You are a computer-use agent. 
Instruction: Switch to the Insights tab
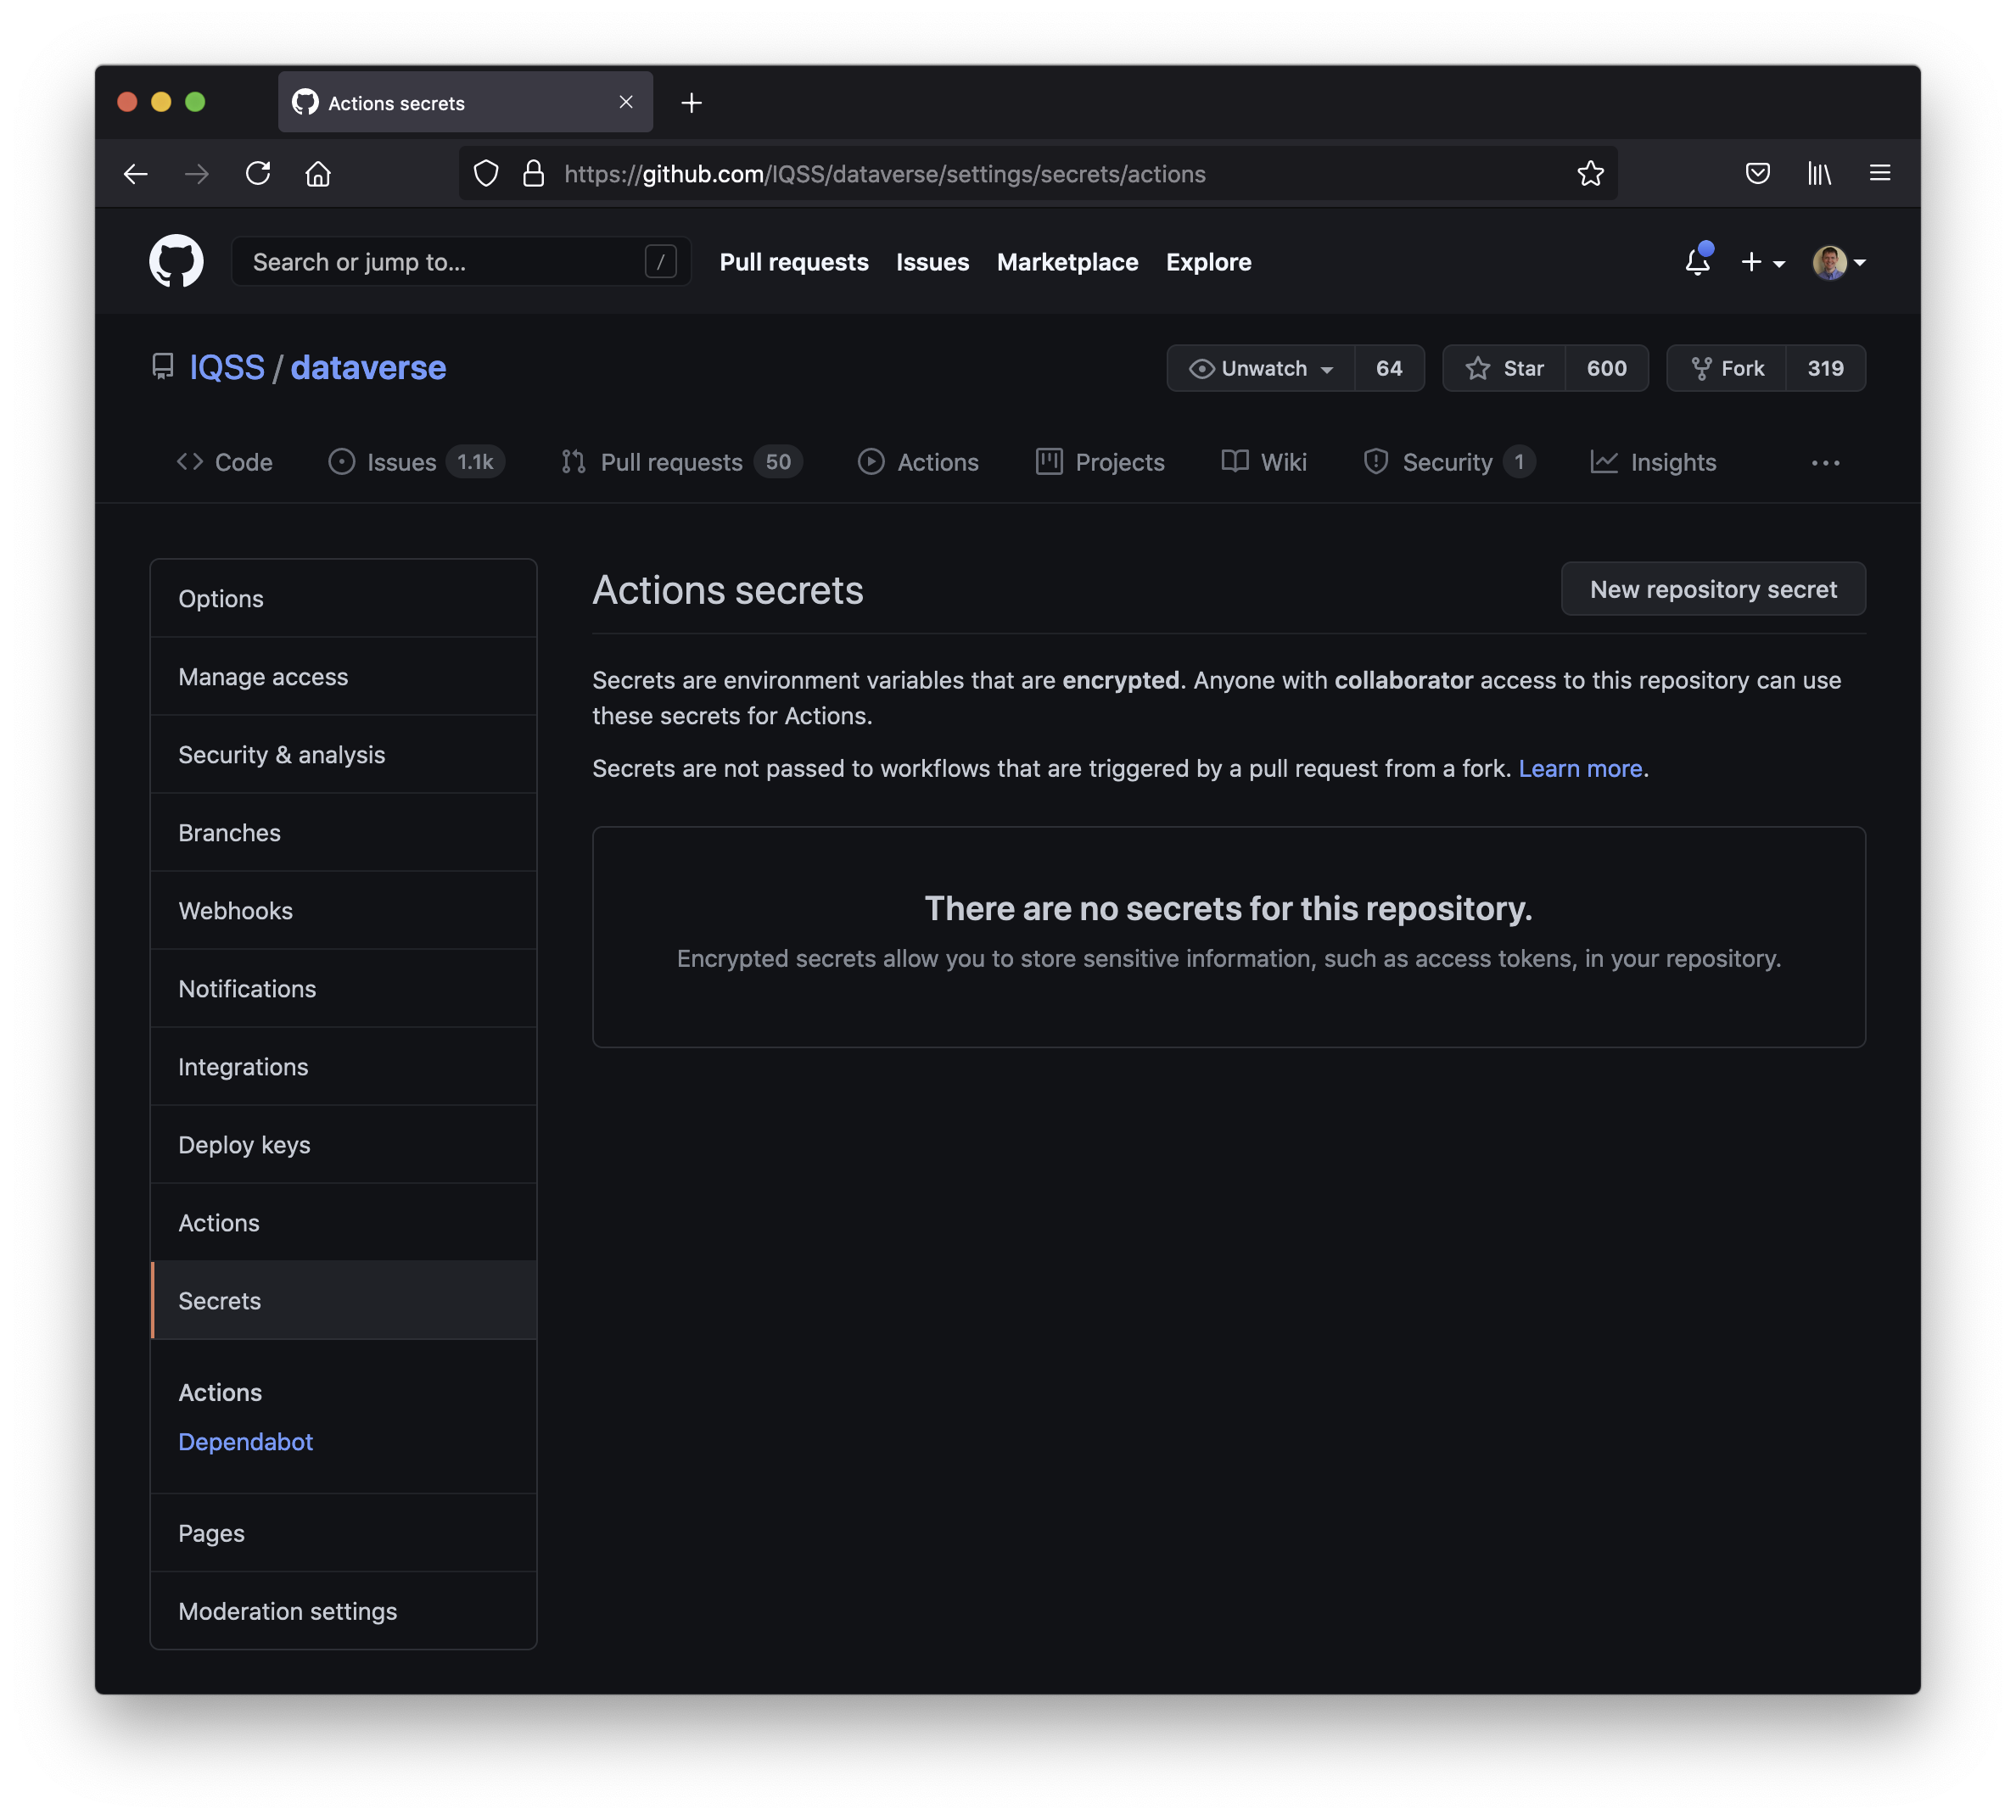point(1653,463)
